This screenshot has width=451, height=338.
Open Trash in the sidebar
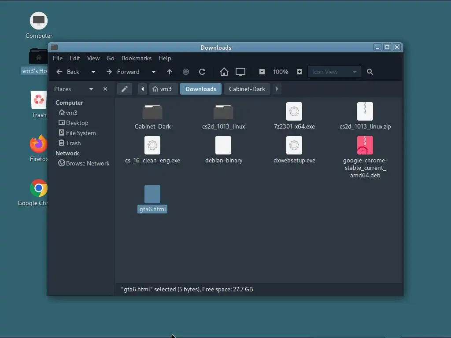coord(70,143)
